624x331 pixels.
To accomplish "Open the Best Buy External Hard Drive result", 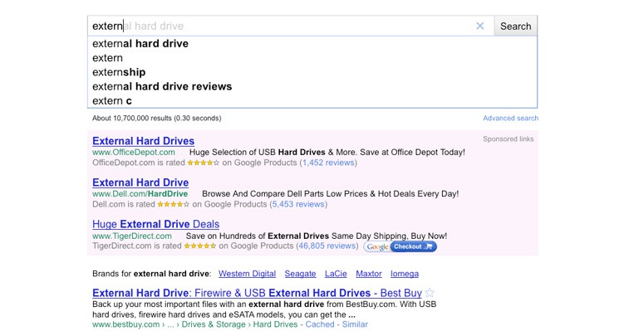I will coord(257,293).
